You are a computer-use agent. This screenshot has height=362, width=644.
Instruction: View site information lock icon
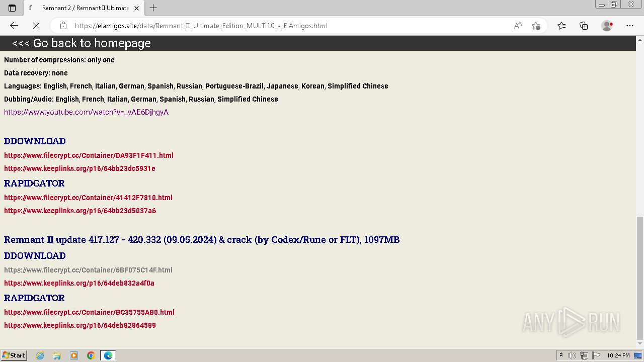[x=63, y=26]
